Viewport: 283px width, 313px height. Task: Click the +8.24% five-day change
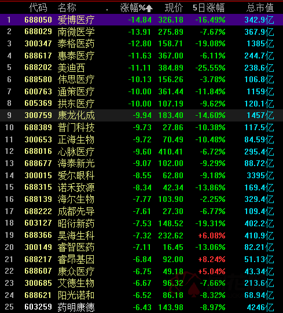pyautogui.click(x=212, y=259)
